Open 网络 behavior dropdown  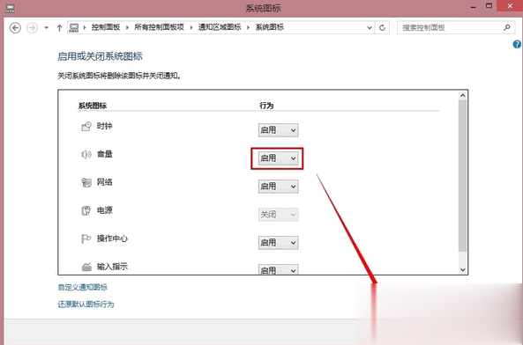tap(278, 187)
